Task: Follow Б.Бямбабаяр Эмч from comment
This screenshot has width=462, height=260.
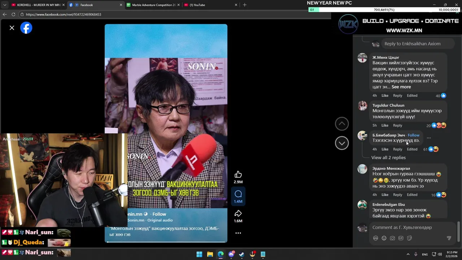Action: [413, 135]
